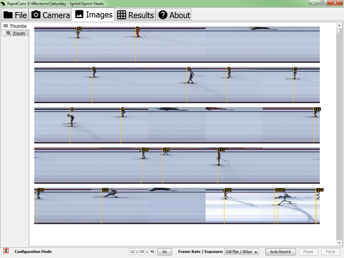Select finish marker for bib 121
344x258 pixels.
pos(105,190)
